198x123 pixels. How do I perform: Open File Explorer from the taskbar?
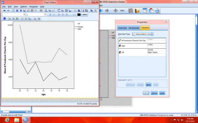coord(17,120)
